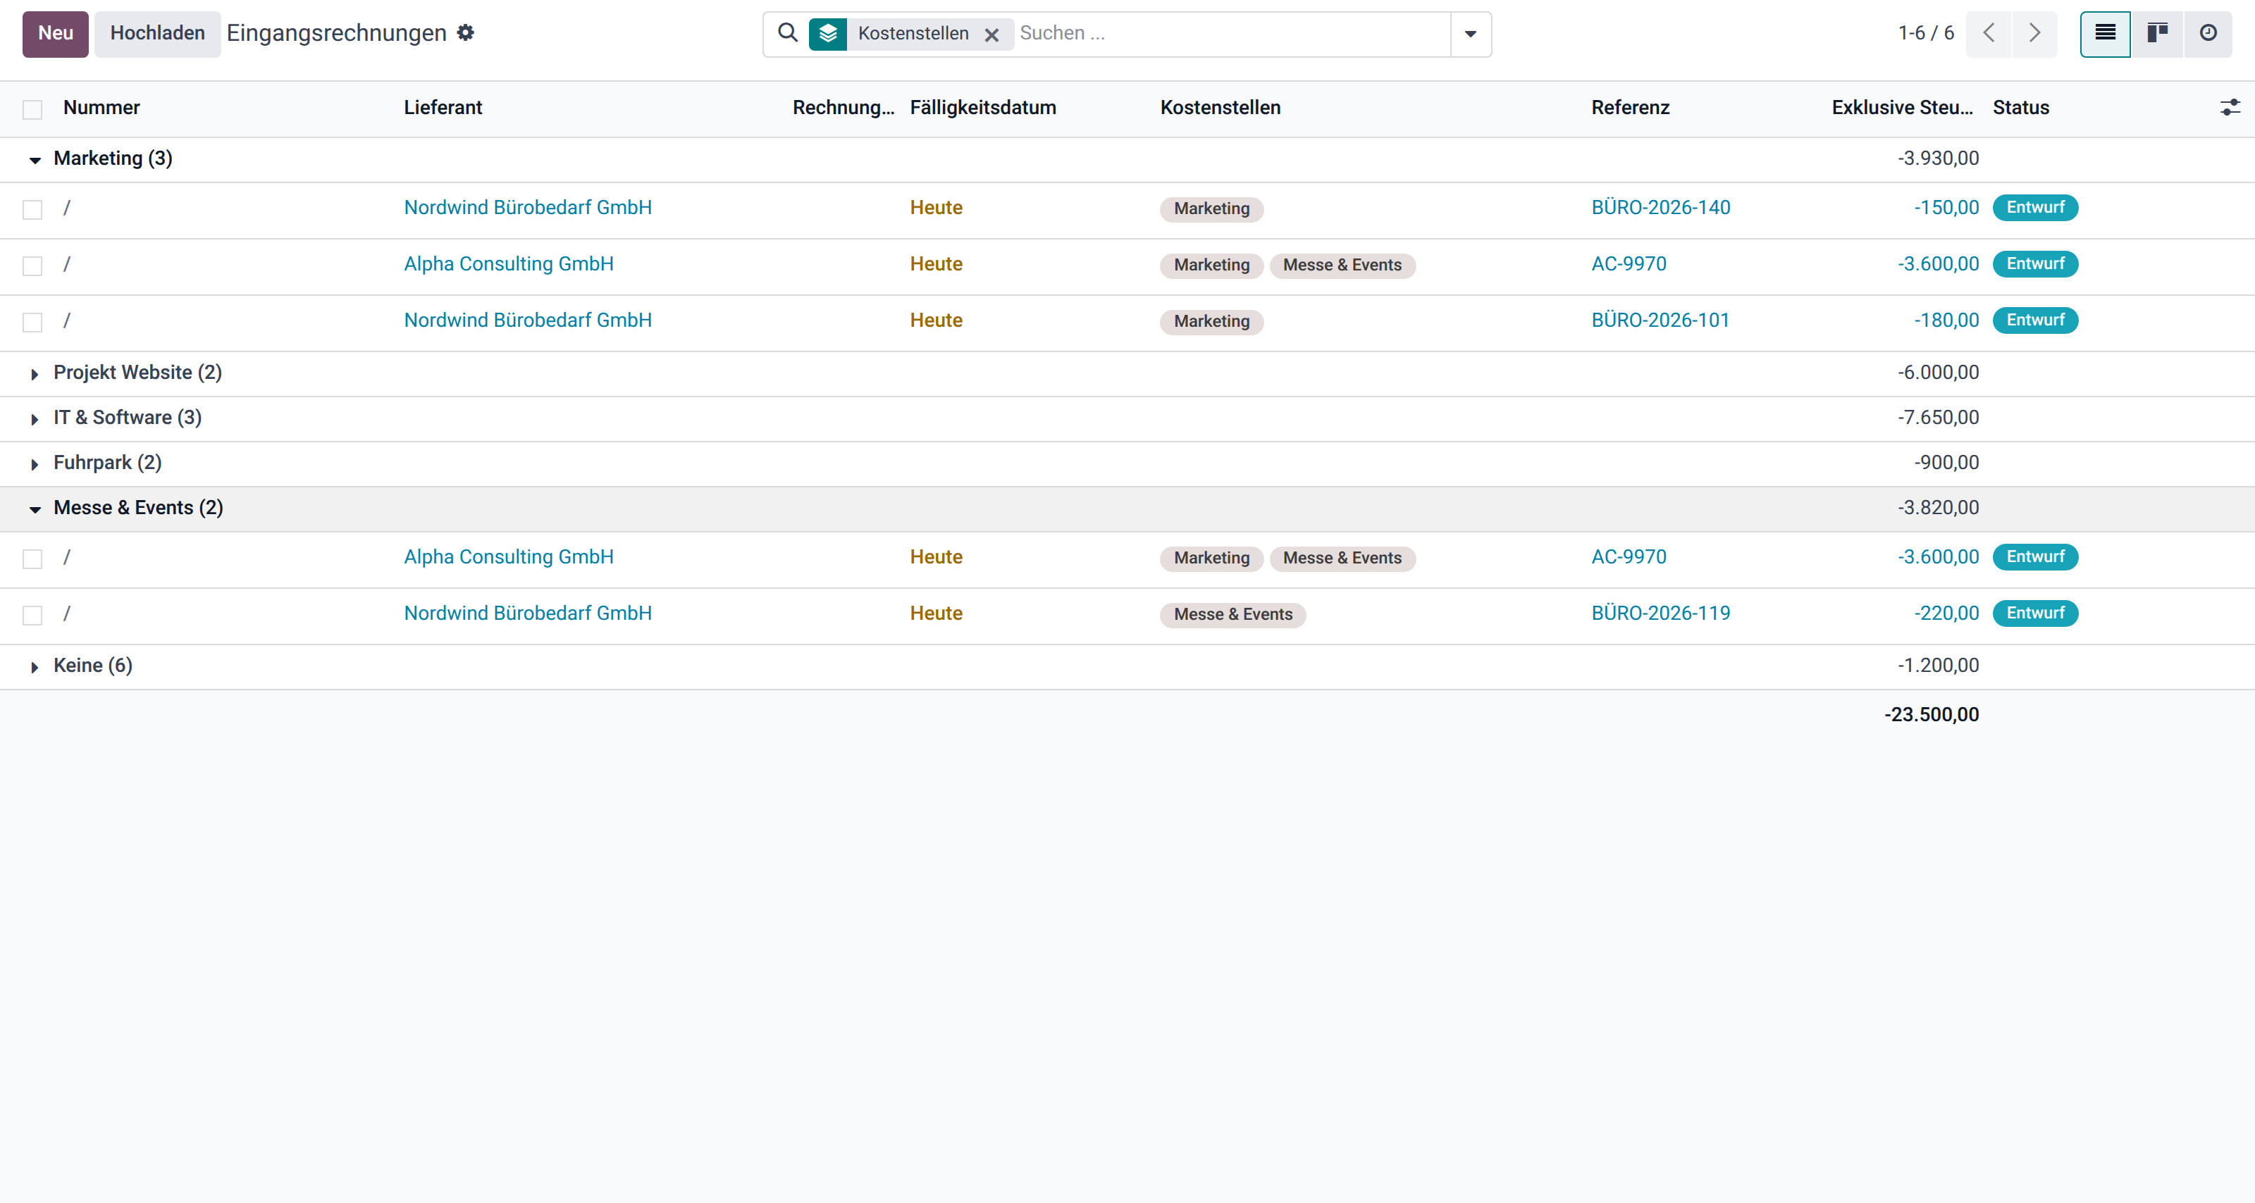
Task: Remove the Kostenstellen filter facet
Action: coord(991,34)
